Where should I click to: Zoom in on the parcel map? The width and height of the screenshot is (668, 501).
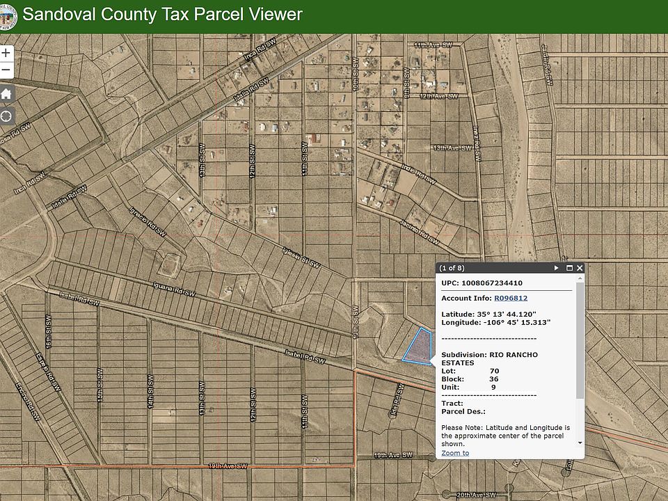click(6, 54)
